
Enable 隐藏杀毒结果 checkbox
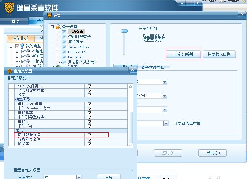pyautogui.click(x=174, y=123)
